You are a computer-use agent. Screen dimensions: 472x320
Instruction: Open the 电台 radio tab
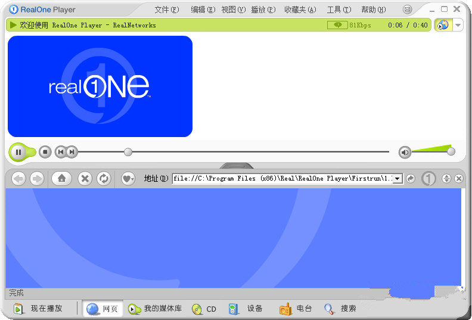[x=296, y=309]
